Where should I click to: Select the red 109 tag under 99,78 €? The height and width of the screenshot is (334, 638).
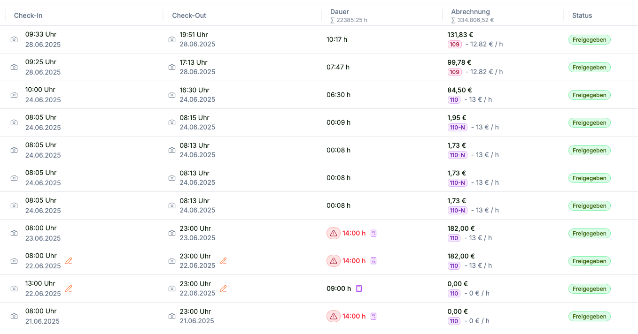(x=454, y=72)
